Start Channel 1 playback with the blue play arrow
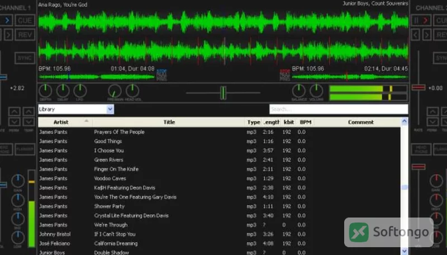Viewport: 447px width, 255px height. (7, 21)
